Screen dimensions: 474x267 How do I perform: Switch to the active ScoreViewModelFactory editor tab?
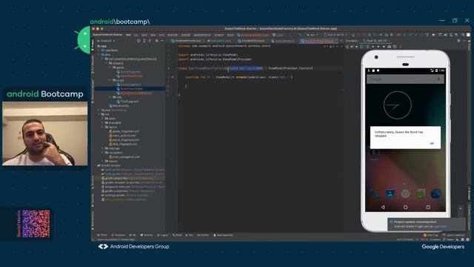pyautogui.click(x=318, y=41)
